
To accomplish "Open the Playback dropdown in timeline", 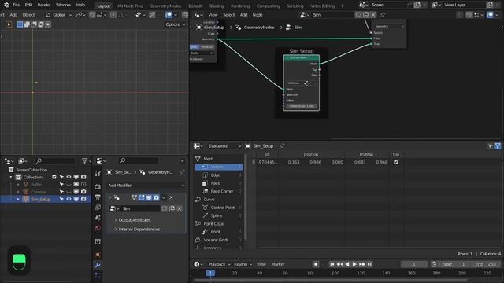I will click(x=219, y=264).
